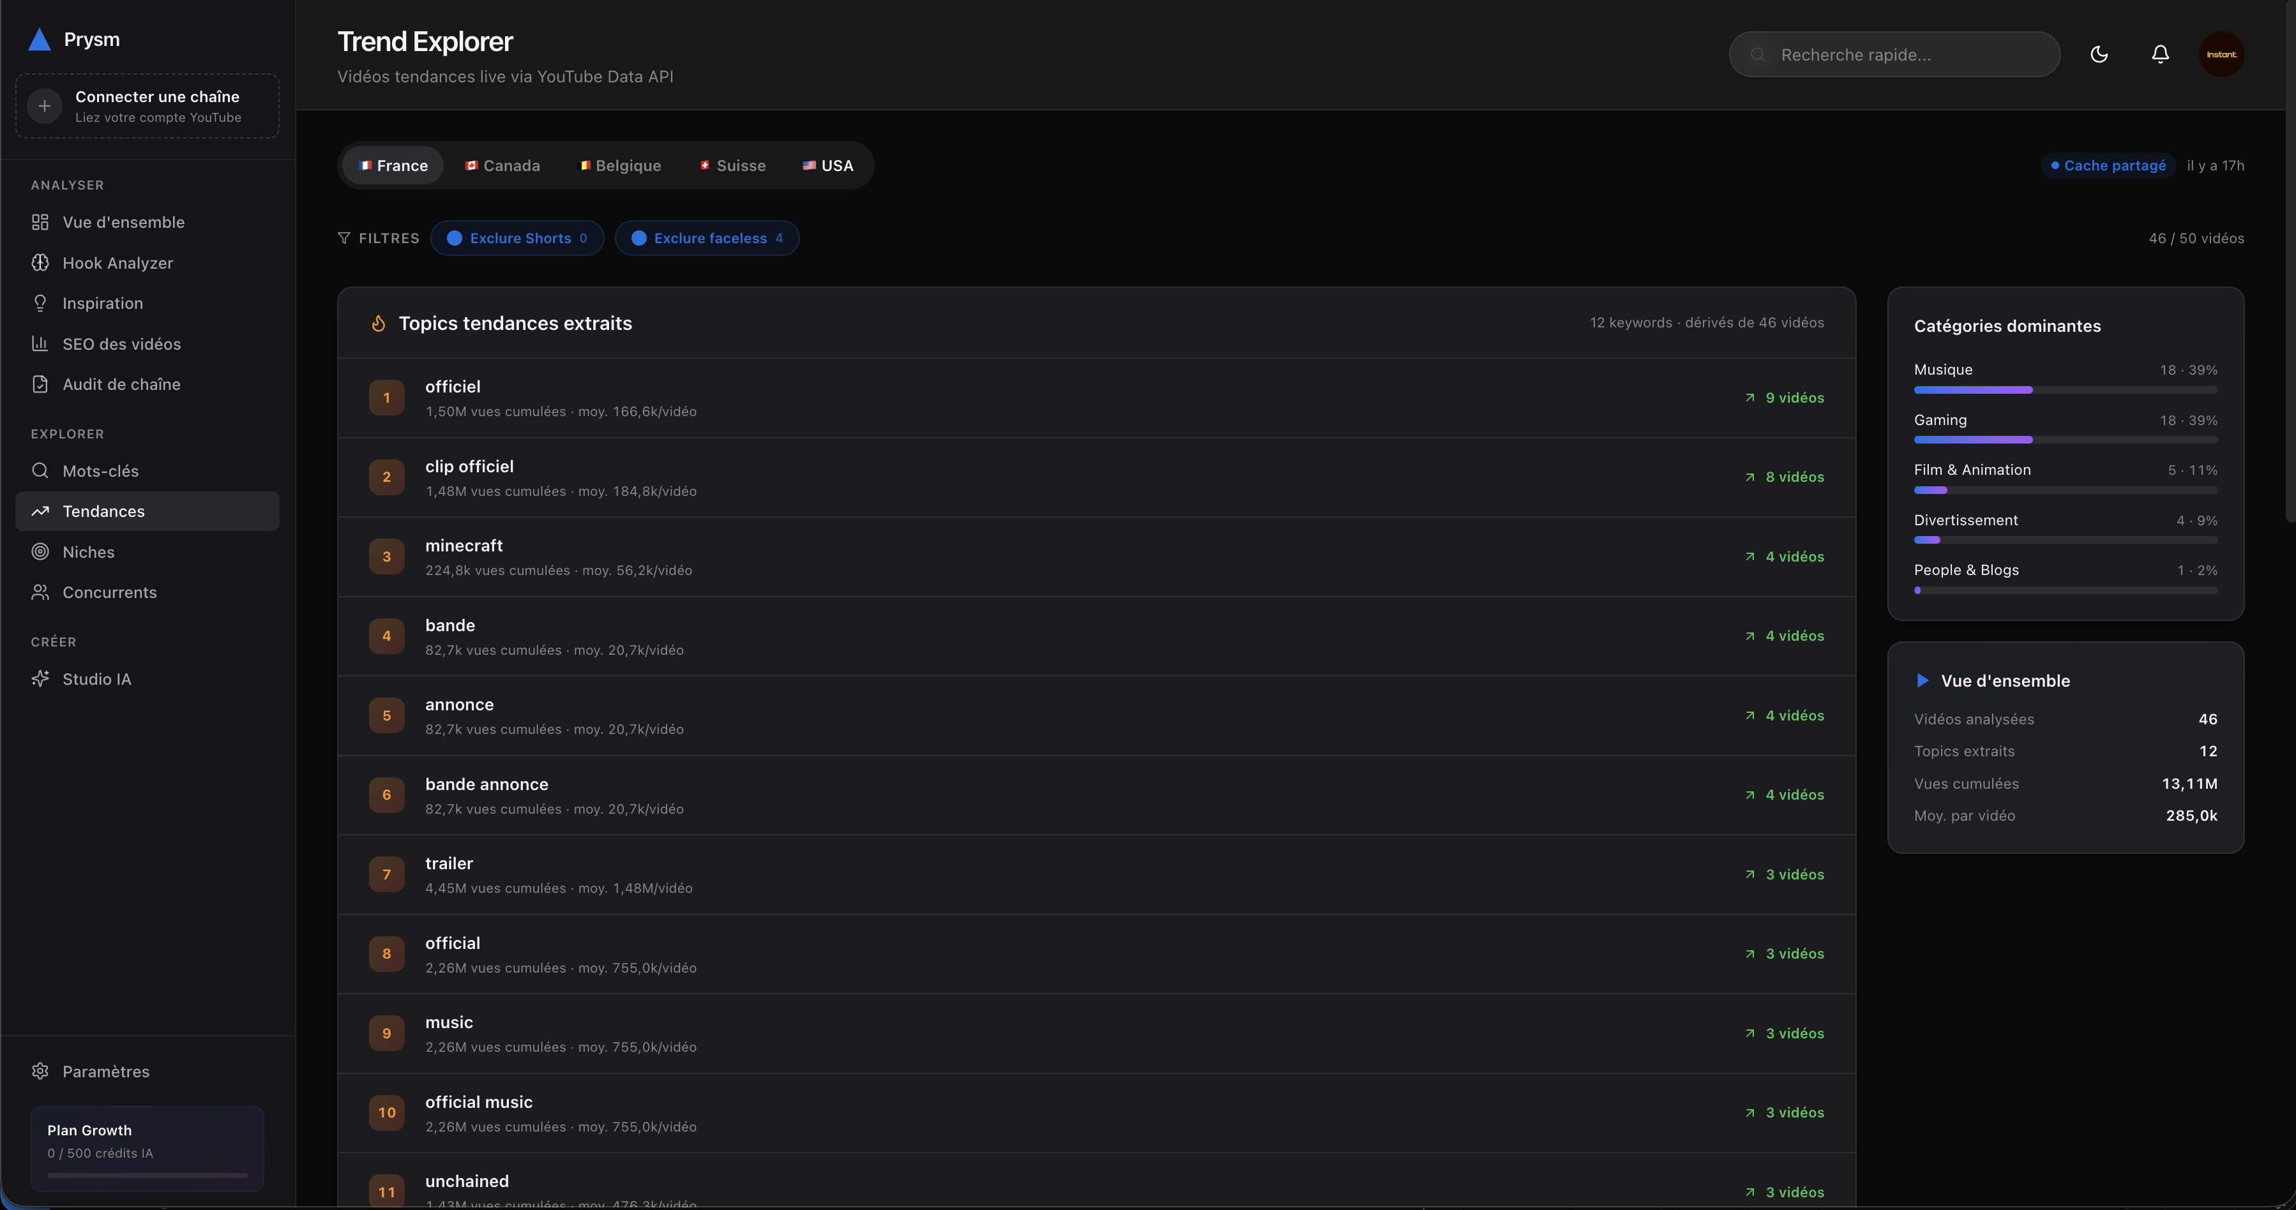The image size is (2296, 1210).
Task: Click the Studio IA sparkle icon
Action: click(x=40, y=679)
